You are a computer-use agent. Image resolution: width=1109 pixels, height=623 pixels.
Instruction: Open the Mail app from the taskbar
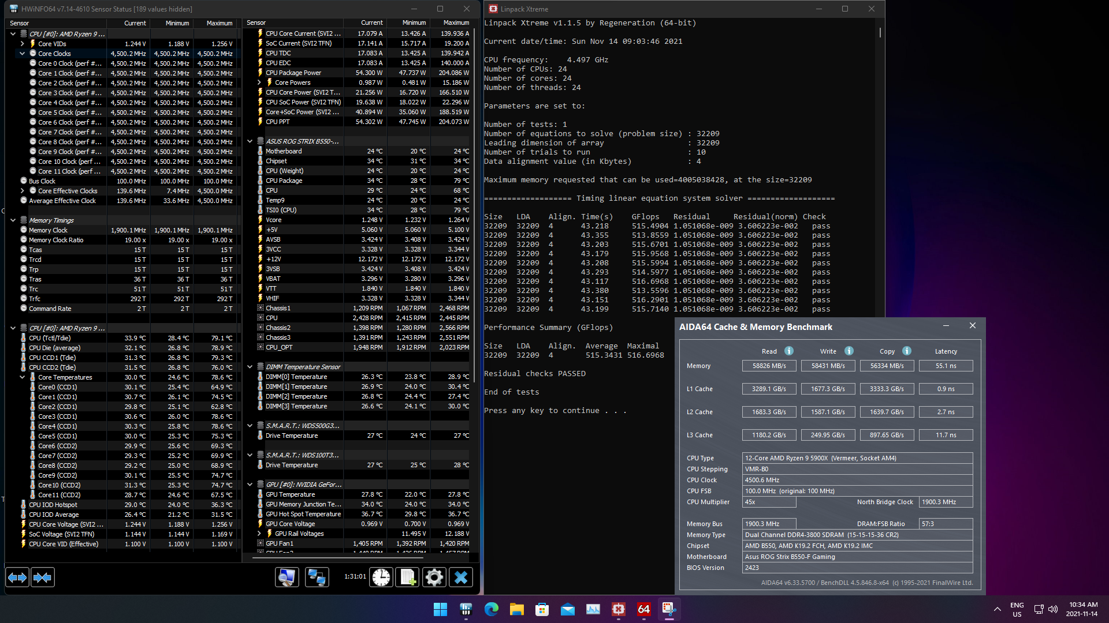pyautogui.click(x=567, y=609)
